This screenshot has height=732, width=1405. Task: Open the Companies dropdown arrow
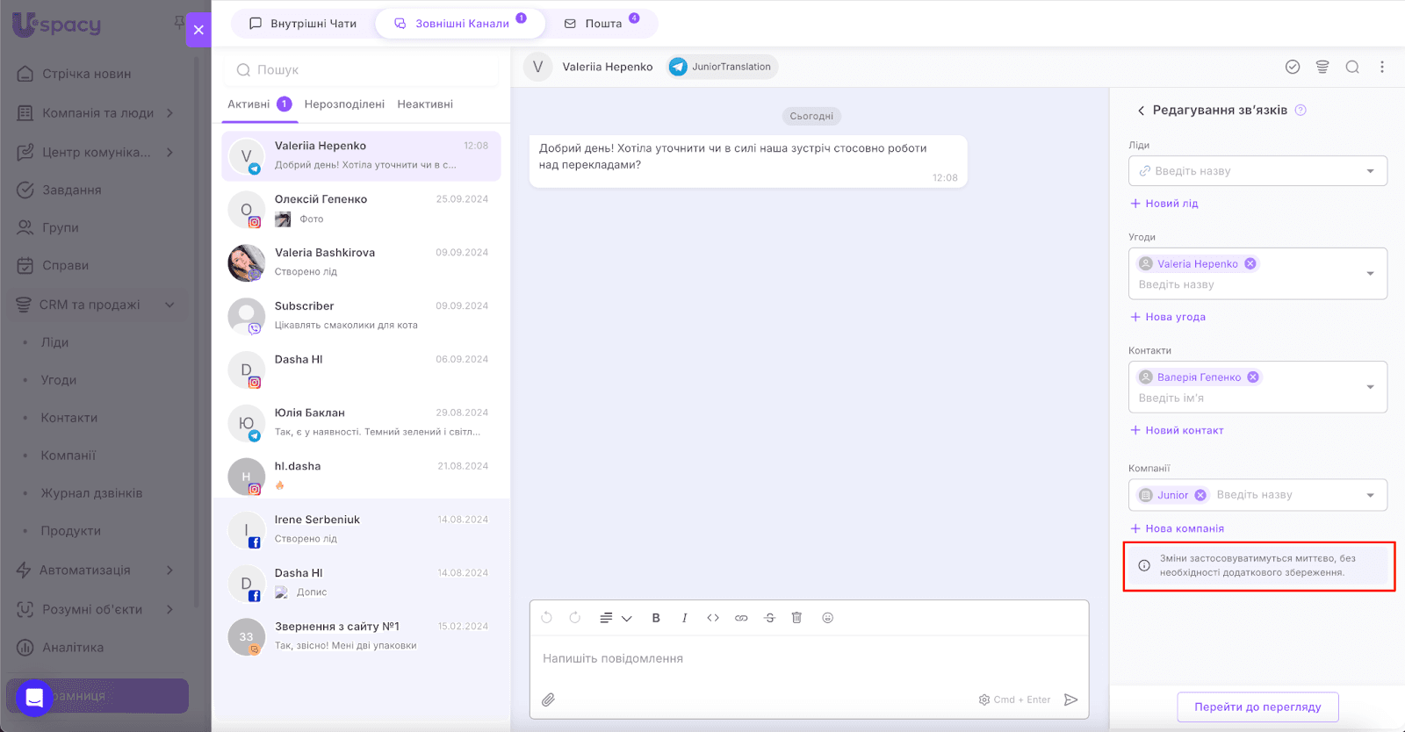click(1370, 495)
